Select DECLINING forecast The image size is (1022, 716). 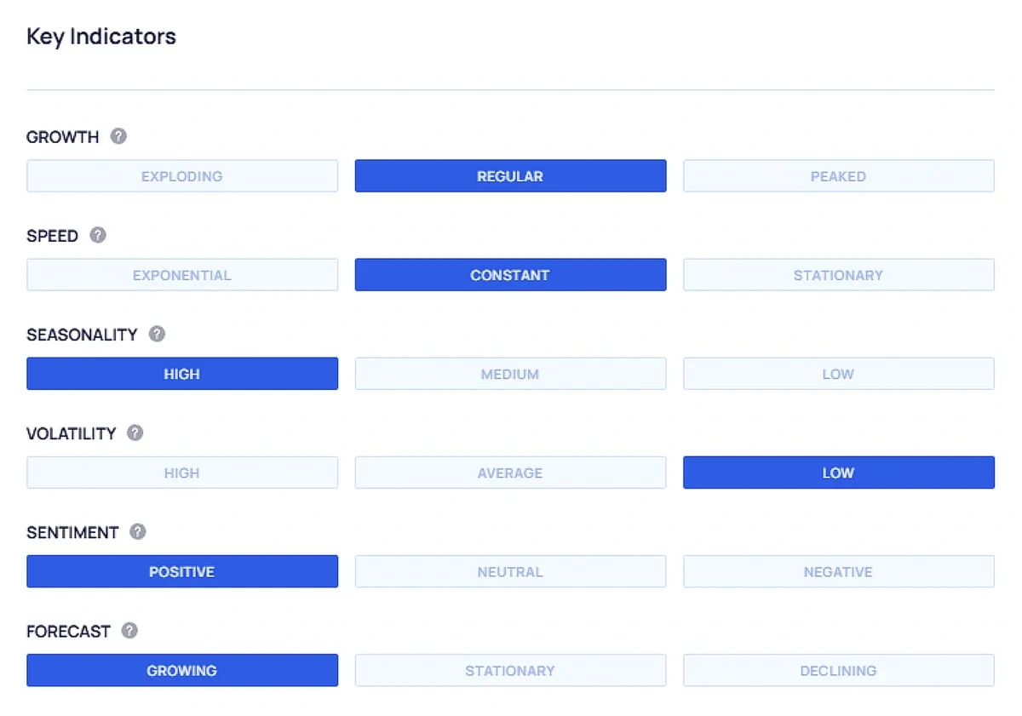pyautogui.click(x=838, y=670)
